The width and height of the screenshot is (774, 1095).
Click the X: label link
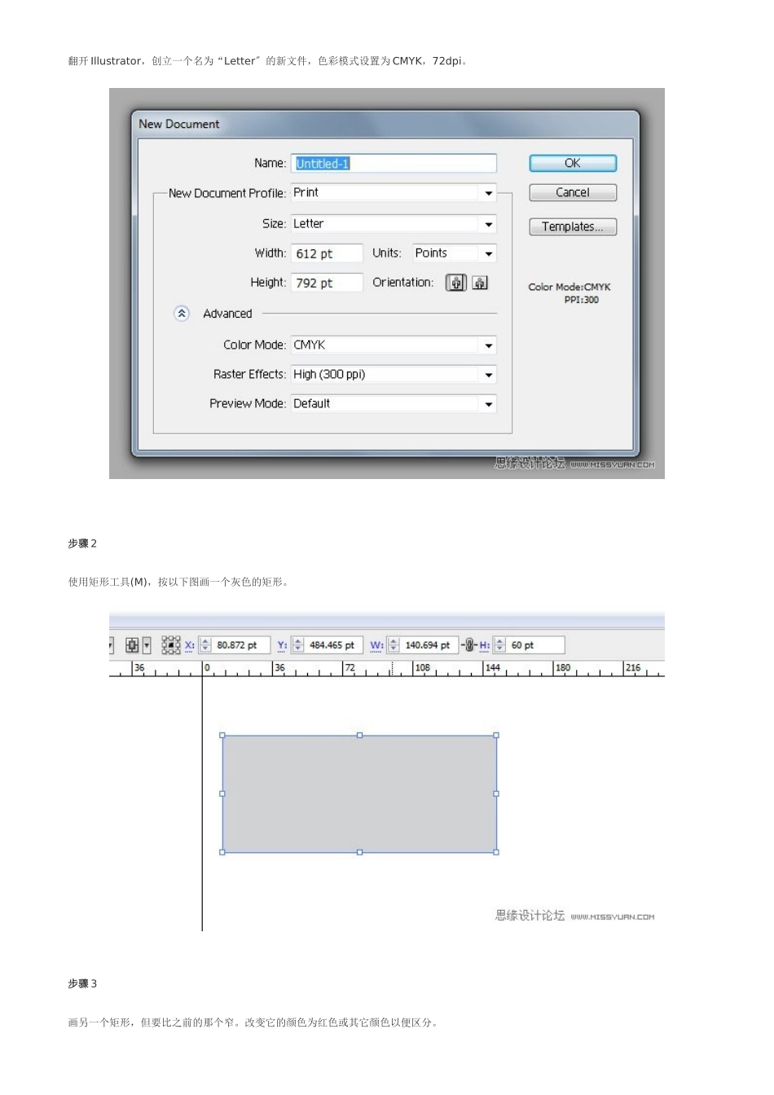pos(190,645)
